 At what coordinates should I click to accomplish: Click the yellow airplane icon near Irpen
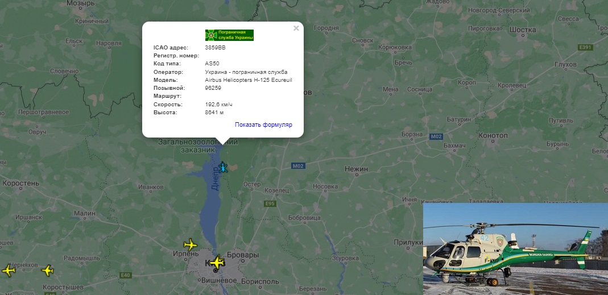tap(191, 244)
